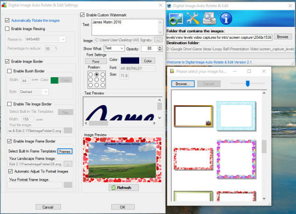
Task: Click the preview magnifier icon in main window
Action: 209,19
